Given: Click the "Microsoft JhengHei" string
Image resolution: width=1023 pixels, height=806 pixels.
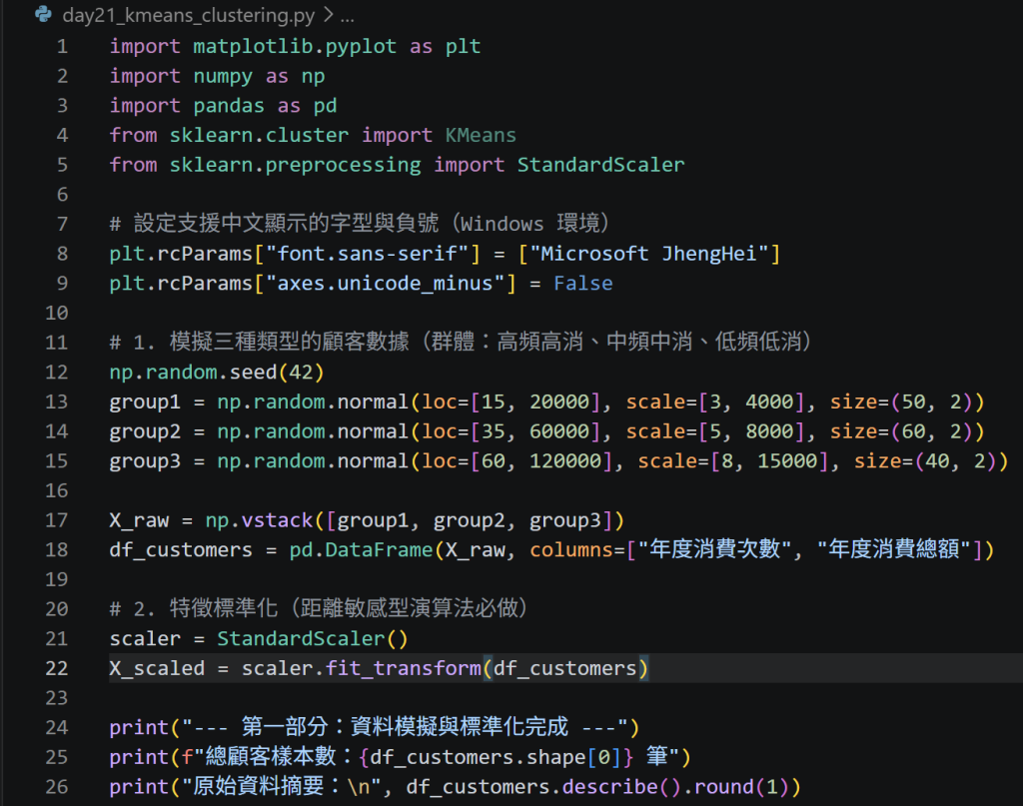Looking at the screenshot, I should [x=649, y=254].
